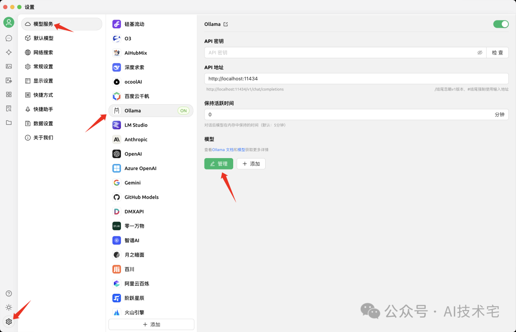
Task: Open 常规设置 settings section
Action: pyautogui.click(x=62, y=66)
